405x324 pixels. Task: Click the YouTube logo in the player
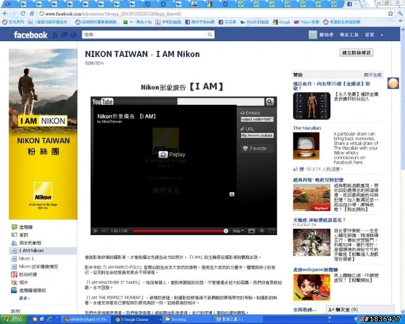coord(103,102)
